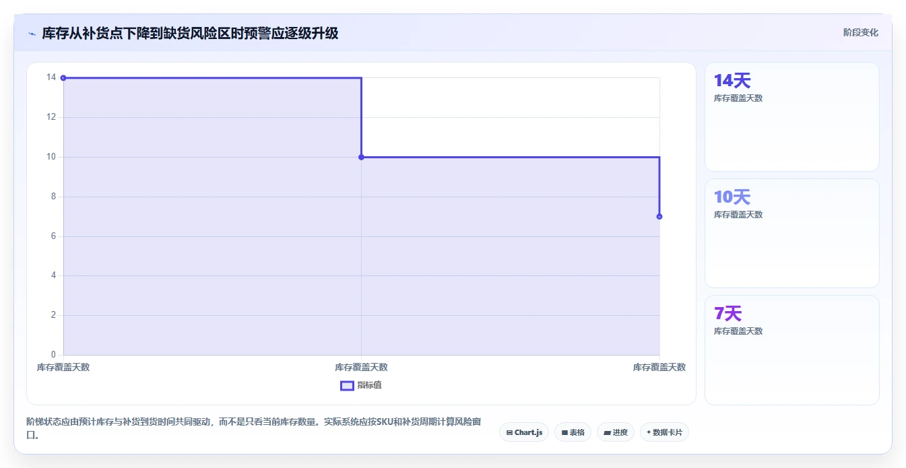Click the 指标值 legend color box
This screenshot has height=468, width=906.
coord(347,385)
